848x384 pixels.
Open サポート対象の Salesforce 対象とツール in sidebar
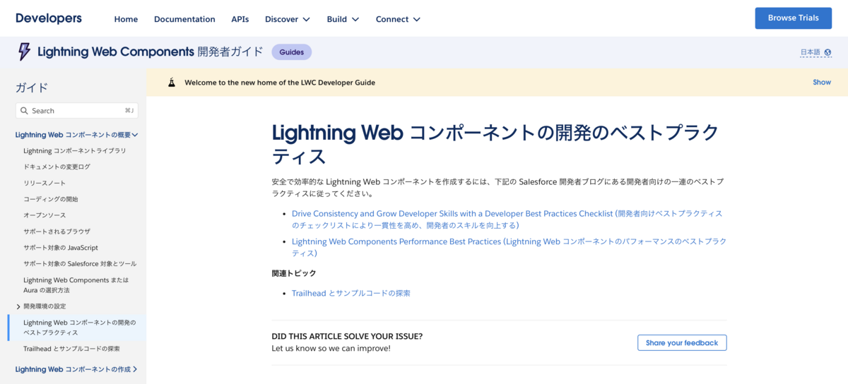coord(80,264)
